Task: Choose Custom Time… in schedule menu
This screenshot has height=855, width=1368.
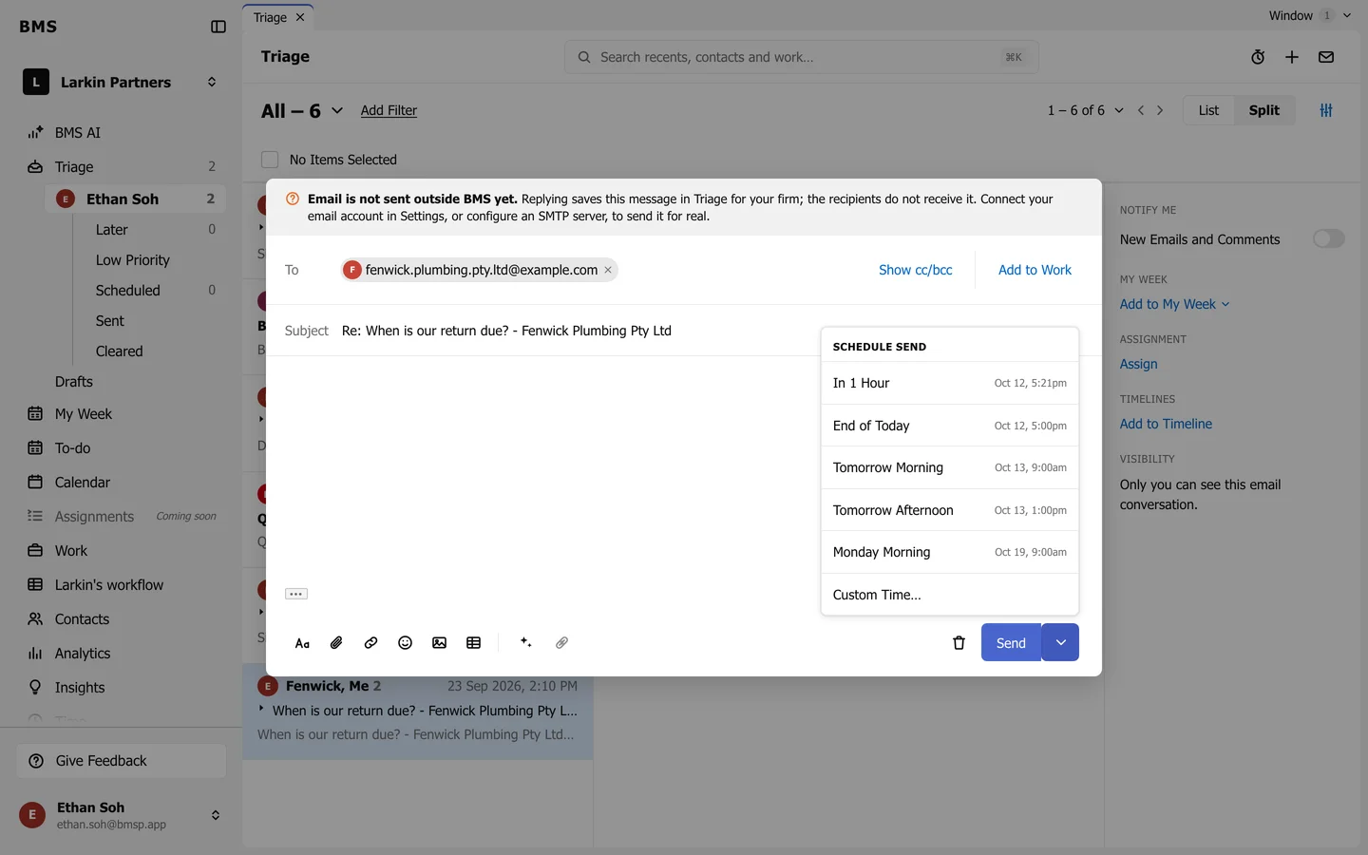Action: [950, 595]
